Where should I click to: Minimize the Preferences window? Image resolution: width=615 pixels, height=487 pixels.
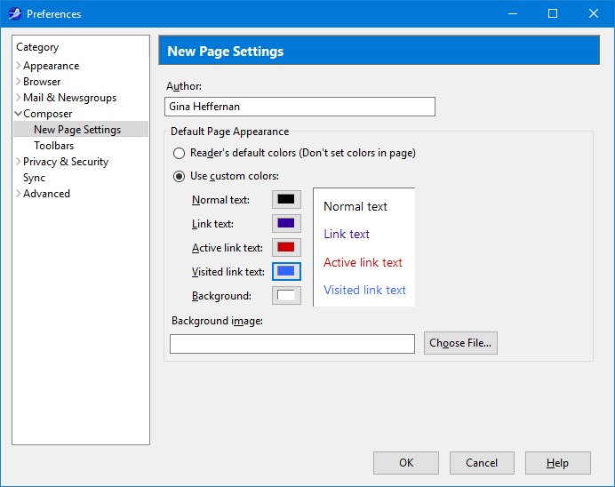pos(513,13)
